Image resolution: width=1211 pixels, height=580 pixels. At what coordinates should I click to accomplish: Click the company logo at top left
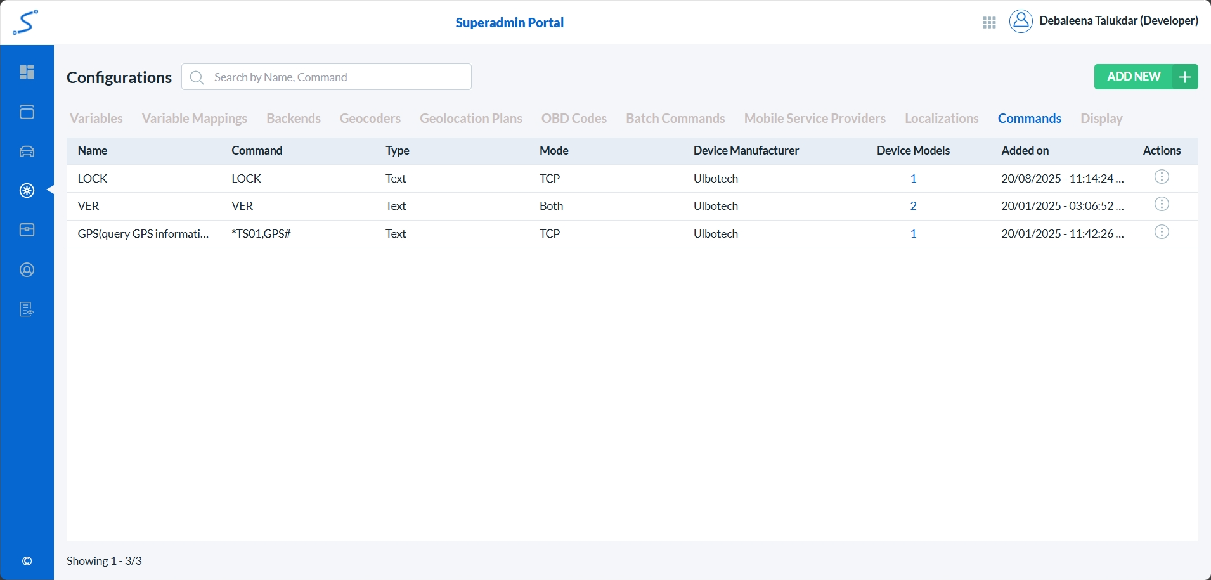click(25, 22)
